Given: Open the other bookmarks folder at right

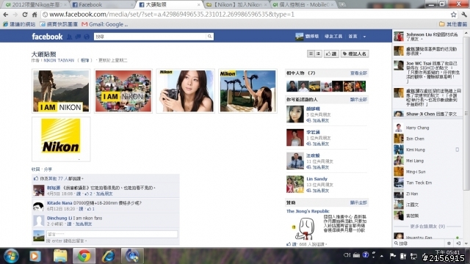Looking at the screenshot, I should coord(453,24).
